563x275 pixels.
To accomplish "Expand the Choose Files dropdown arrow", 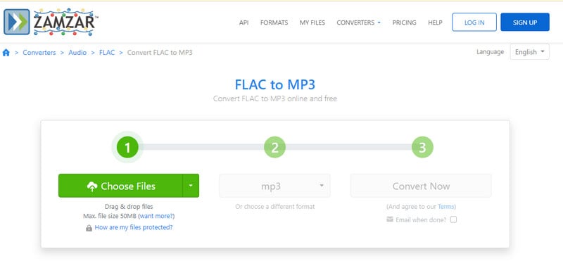I will click(191, 186).
